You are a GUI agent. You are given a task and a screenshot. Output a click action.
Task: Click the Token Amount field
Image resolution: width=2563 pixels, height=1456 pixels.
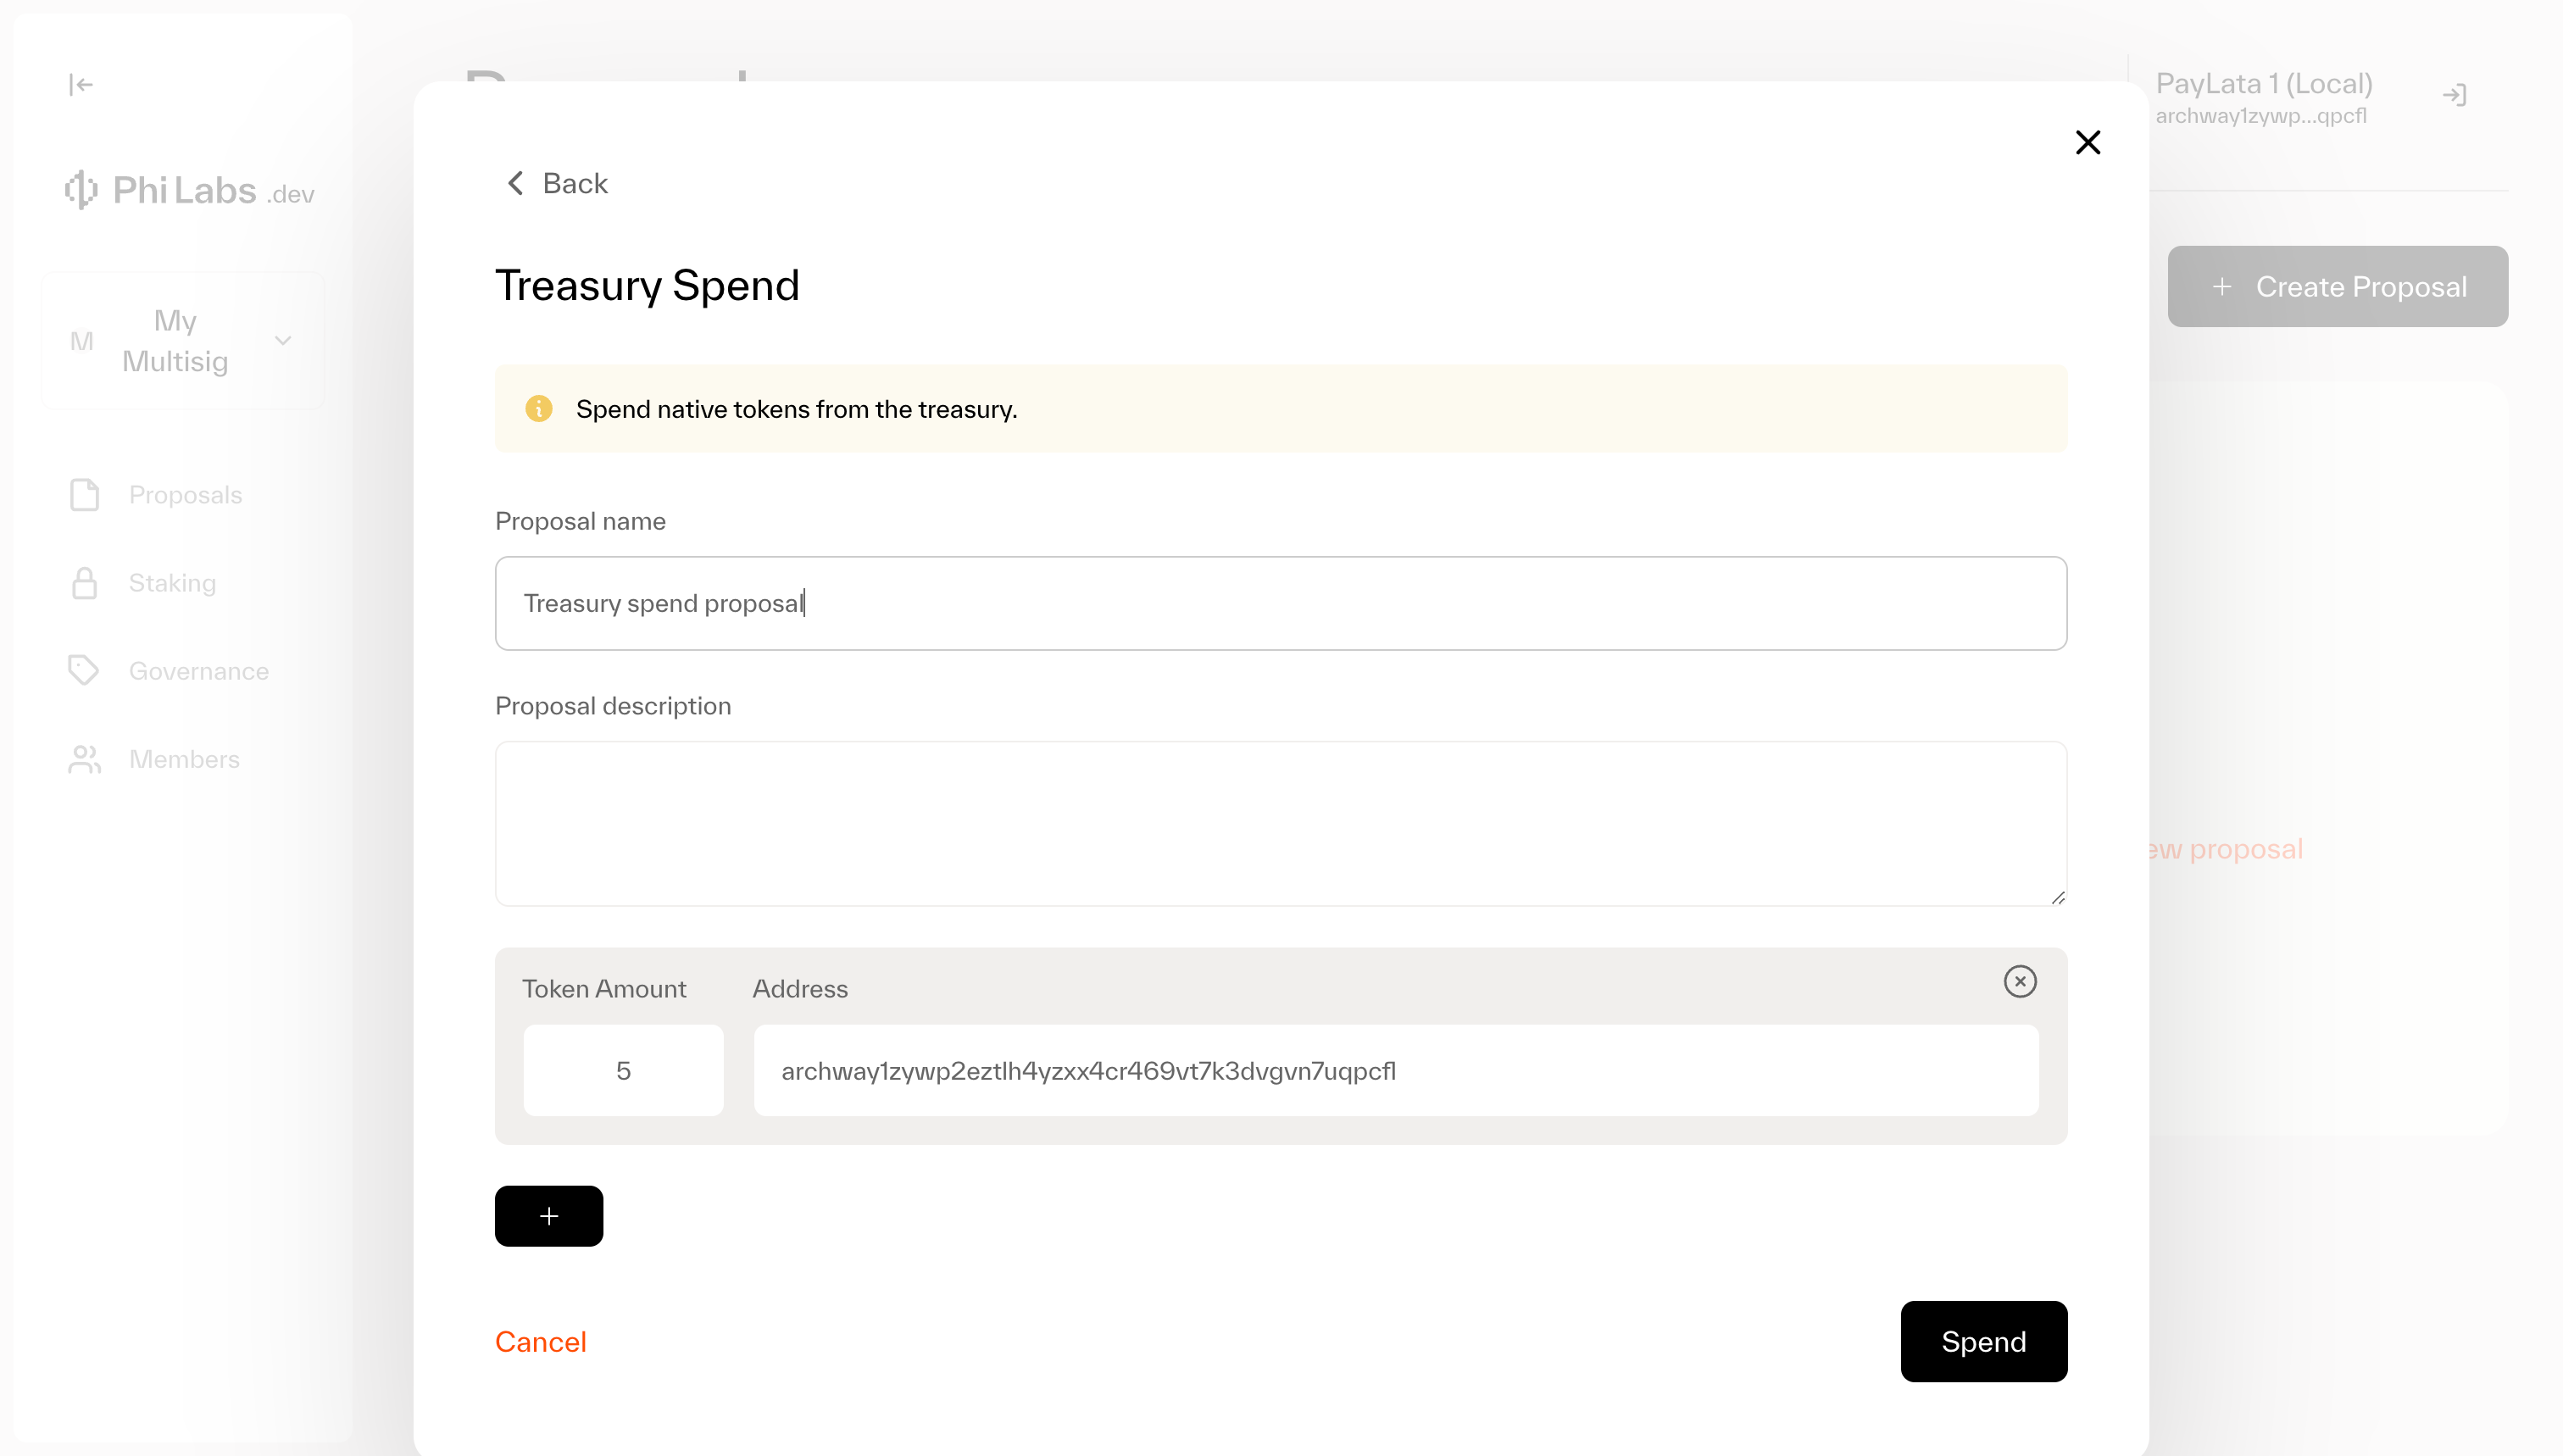(x=623, y=1071)
